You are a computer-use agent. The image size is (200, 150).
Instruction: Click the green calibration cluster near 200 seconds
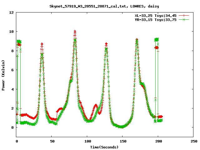pyautogui.click(x=157, y=40)
